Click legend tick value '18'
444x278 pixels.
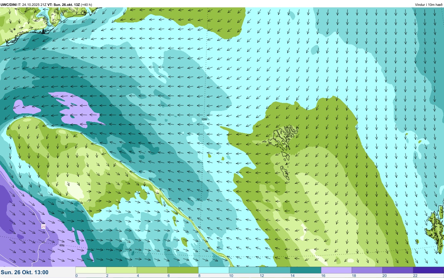point(353,276)
